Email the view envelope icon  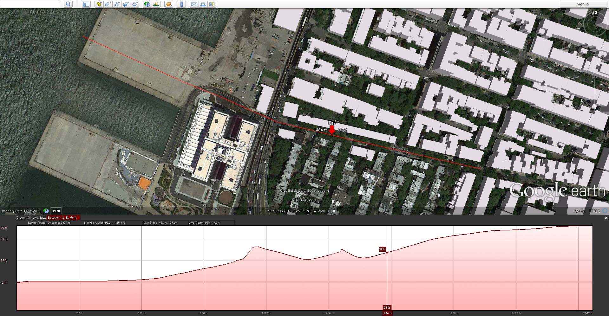tap(194, 4)
